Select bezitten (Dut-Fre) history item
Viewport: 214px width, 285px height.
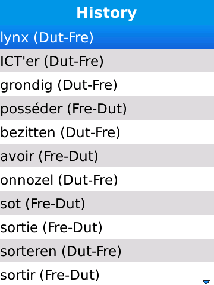pyautogui.click(x=107, y=132)
